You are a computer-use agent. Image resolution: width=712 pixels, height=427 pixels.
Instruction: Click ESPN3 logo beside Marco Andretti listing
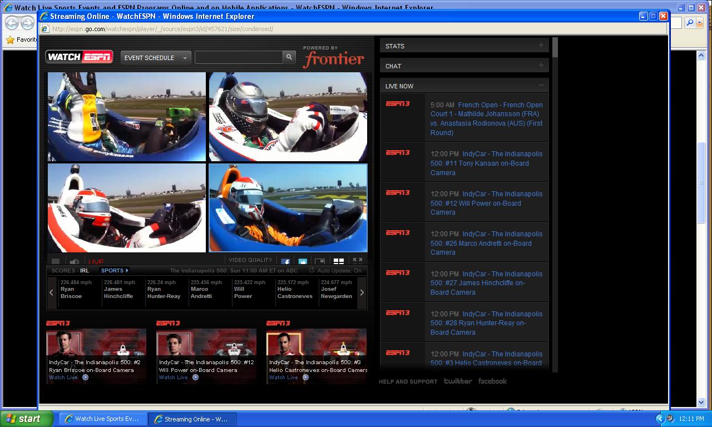coord(398,233)
